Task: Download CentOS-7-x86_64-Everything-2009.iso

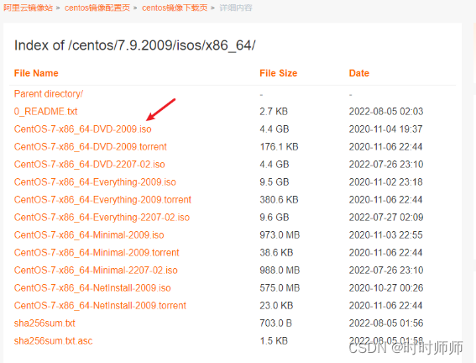Action: (95, 182)
